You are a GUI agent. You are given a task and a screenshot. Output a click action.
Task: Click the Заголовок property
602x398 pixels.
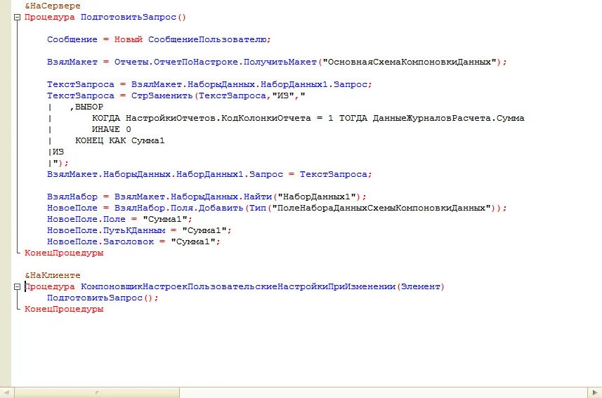click(129, 241)
